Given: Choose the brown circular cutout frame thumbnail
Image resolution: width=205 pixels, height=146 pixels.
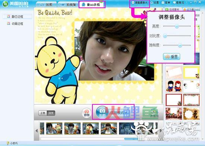Looking at the screenshot, I should click(x=191, y=114).
